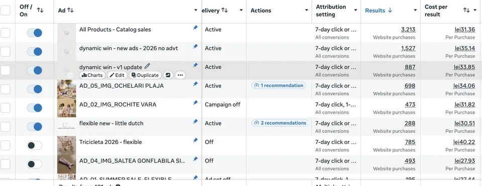Open Charts for dynamic win - v1 update
The height and width of the screenshot is (186, 482).
pos(92,75)
